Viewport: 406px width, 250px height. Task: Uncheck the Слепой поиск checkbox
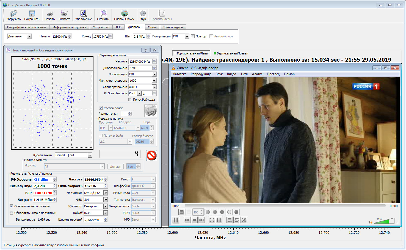coord(101,108)
